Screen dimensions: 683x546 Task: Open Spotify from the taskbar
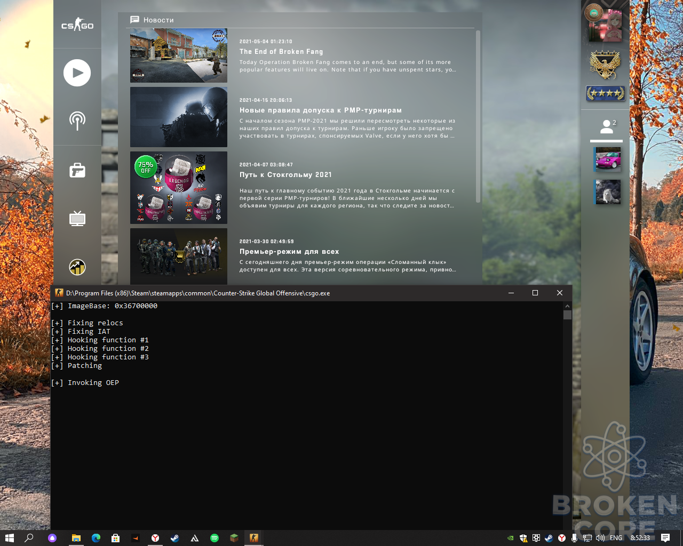tap(215, 538)
